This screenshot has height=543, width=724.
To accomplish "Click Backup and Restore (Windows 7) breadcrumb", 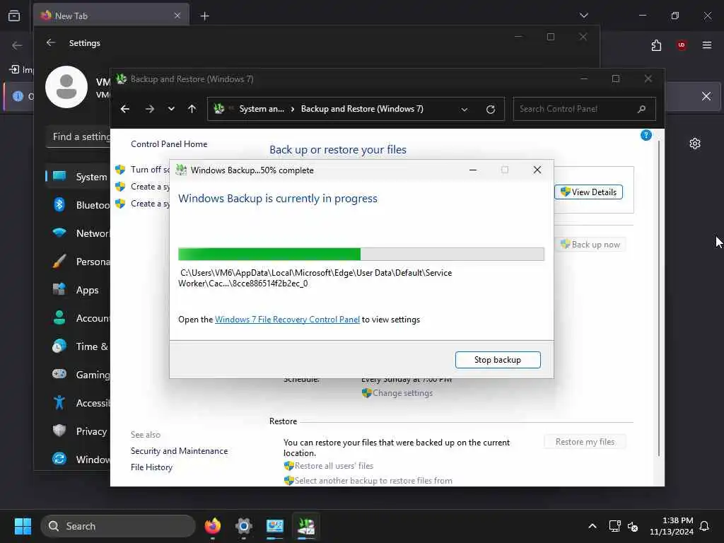I will coord(362,109).
